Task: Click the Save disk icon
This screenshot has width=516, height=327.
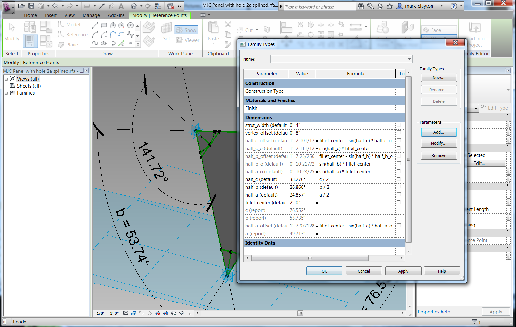Action: point(31,6)
